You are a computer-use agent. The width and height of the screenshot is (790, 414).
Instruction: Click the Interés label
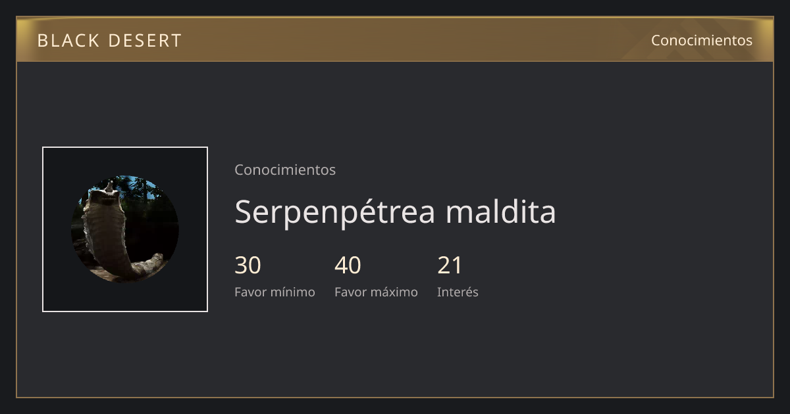(458, 292)
